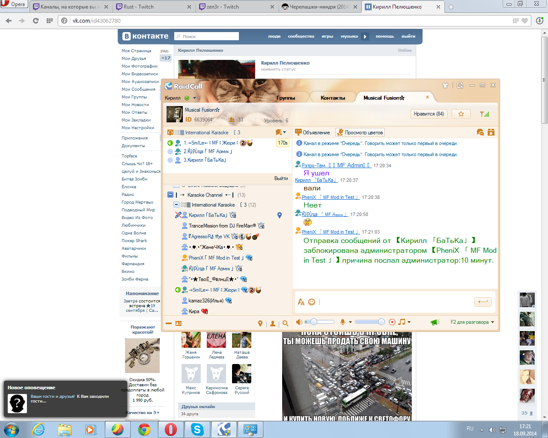
Task: Open the Ретро-Тём username link in chat
Action: click(x=336, y=166)
